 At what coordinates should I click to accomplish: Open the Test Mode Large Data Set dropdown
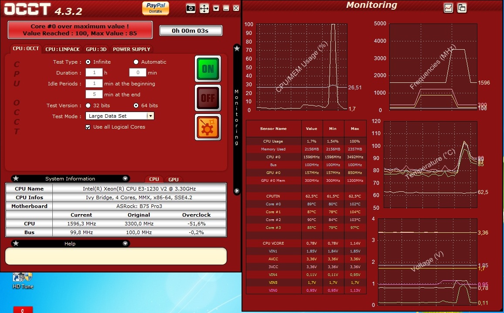coord(120,116)
